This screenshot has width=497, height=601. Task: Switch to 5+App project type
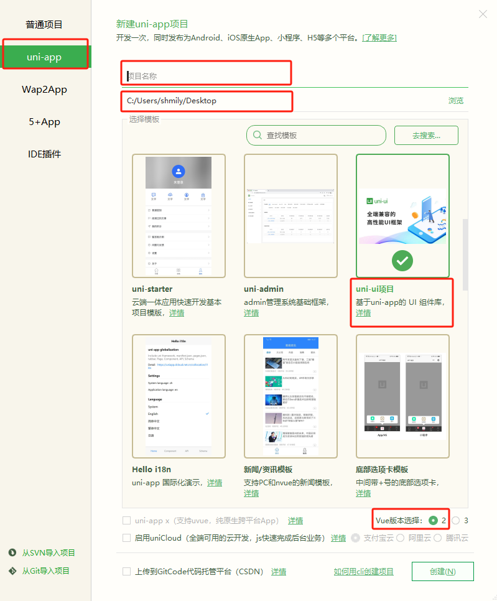(x=44, y=122)
